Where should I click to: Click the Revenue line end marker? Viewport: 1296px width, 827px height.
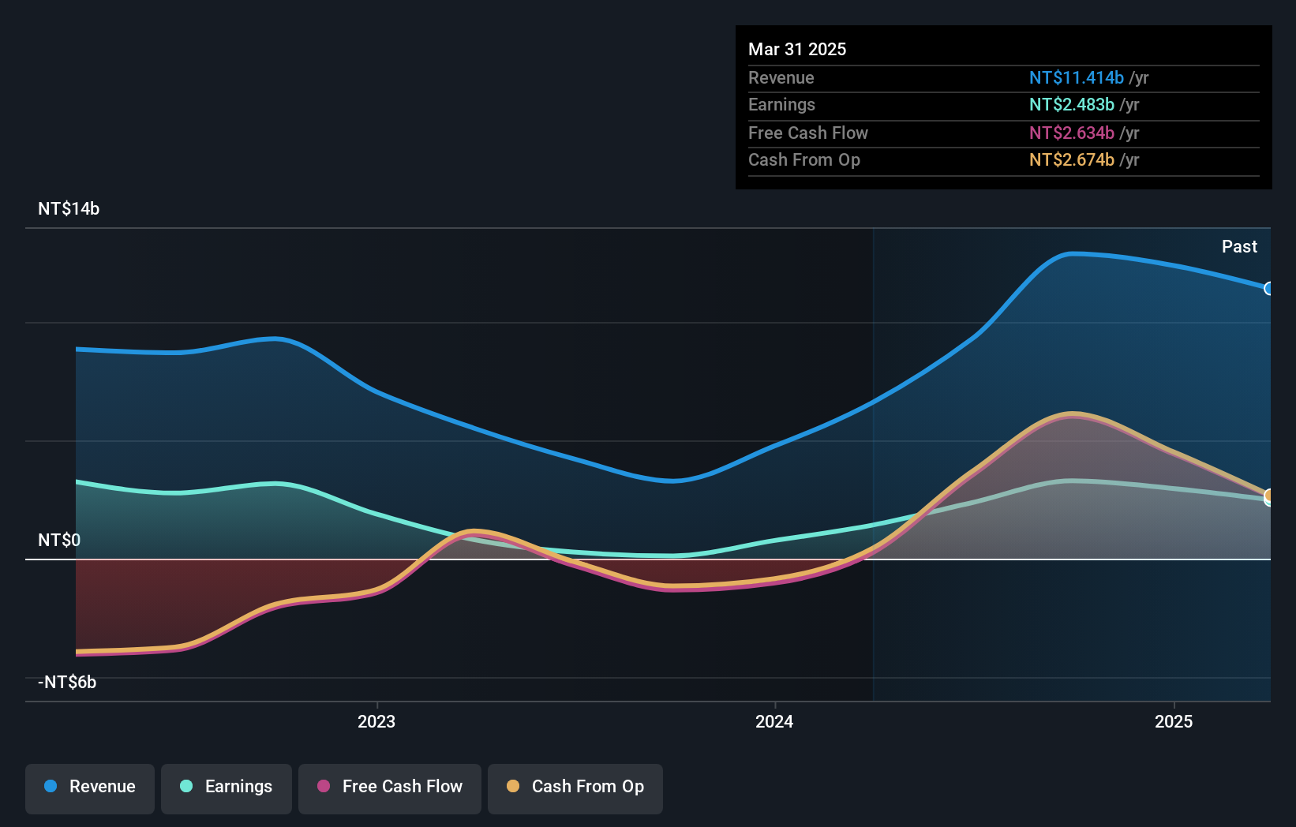[x=1268, y=289]
